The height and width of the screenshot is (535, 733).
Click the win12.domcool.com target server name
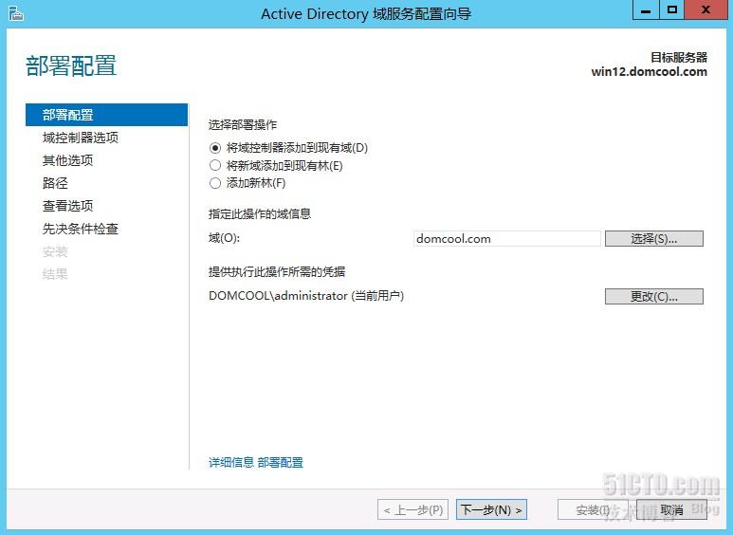click(649, 72)
